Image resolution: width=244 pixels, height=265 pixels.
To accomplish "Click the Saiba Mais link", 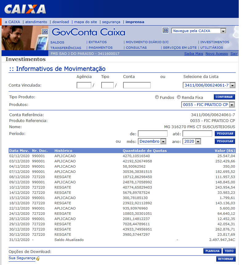I will point(194,54).
